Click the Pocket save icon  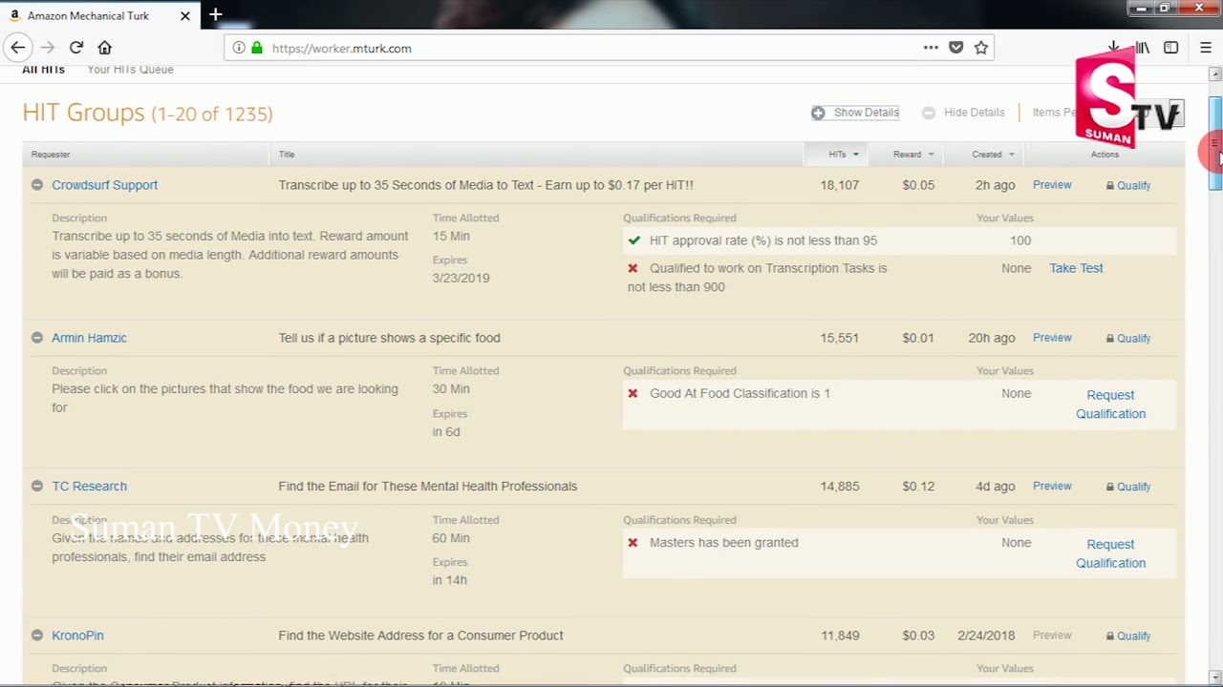coord(956,48)
